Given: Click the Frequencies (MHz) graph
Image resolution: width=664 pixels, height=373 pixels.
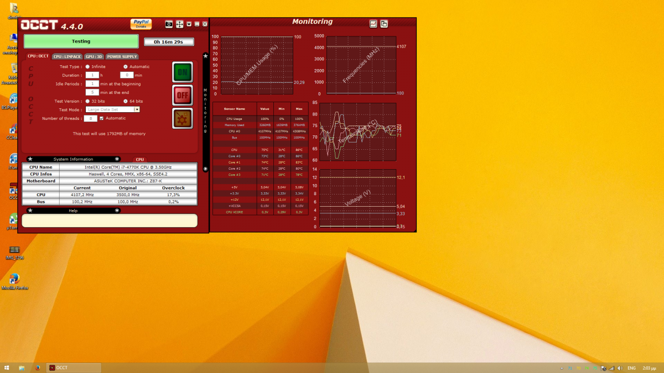Looking at the screenshot, I should pyautogui.click(x=361, y=65).
